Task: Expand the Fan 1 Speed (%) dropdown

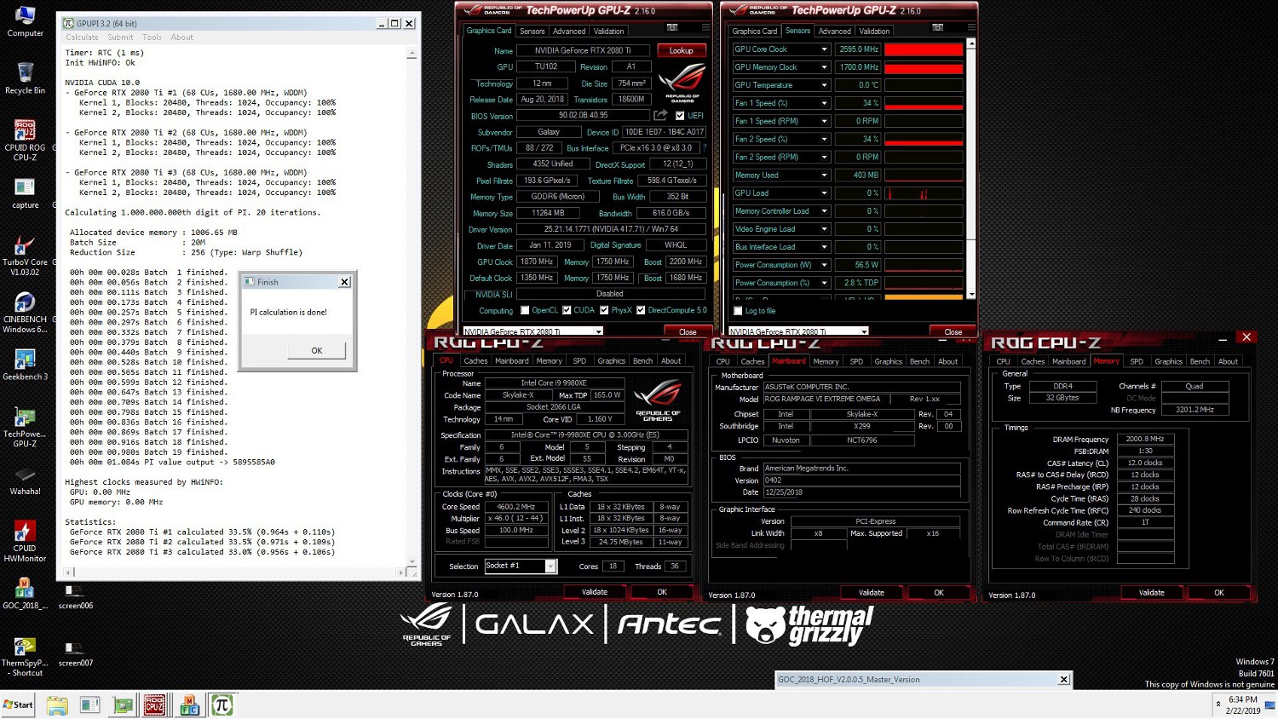Action: tap(824, 103)
